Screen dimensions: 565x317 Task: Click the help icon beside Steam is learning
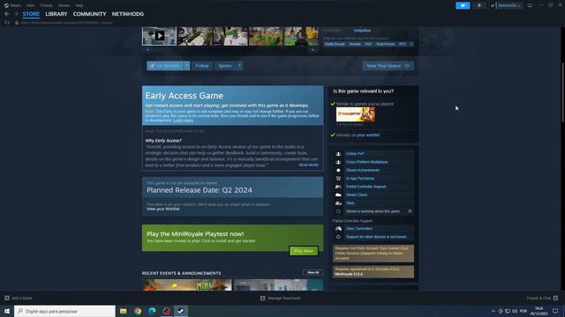point(410,211)
